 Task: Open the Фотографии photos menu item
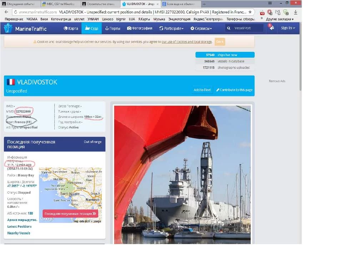[x=140, y=29]
